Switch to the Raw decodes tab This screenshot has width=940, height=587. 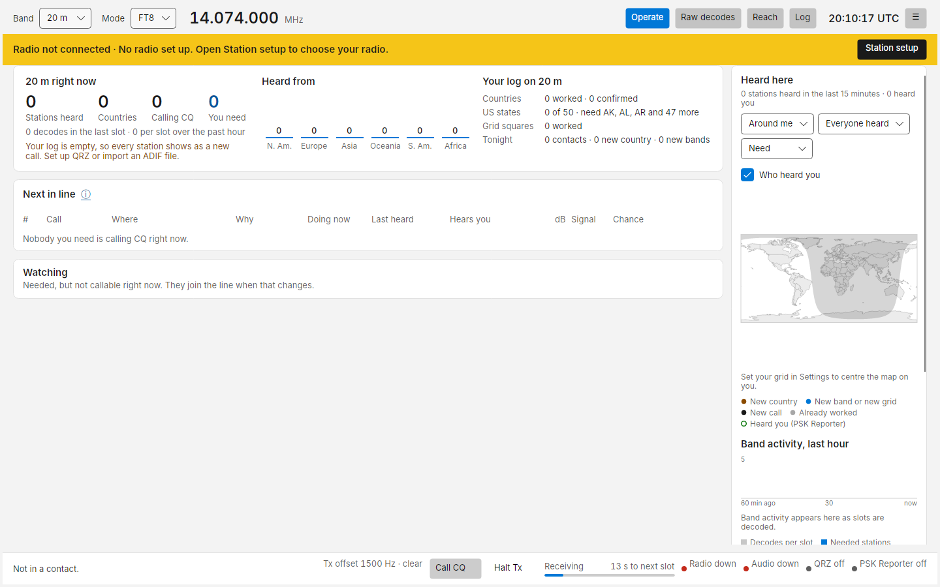coord(708,18)
